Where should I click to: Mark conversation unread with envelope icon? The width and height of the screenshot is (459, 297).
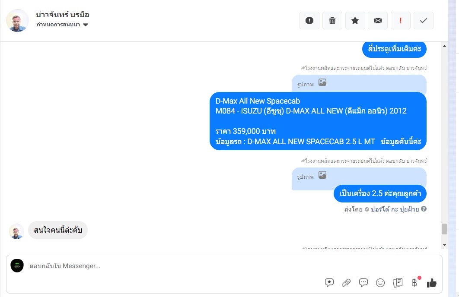coord(378,20)
